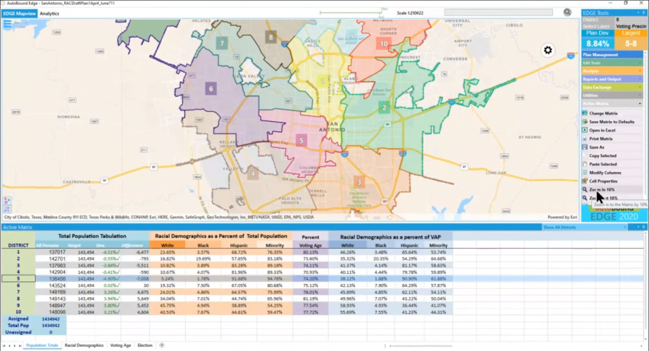Open Cell Properties
The image size is (649, 351).
[603, 181]
